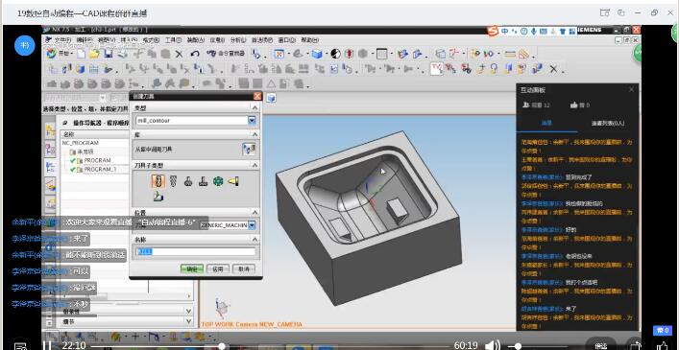Click the 名称 text input field
The image size is (679, 350).
click(196, 252)
